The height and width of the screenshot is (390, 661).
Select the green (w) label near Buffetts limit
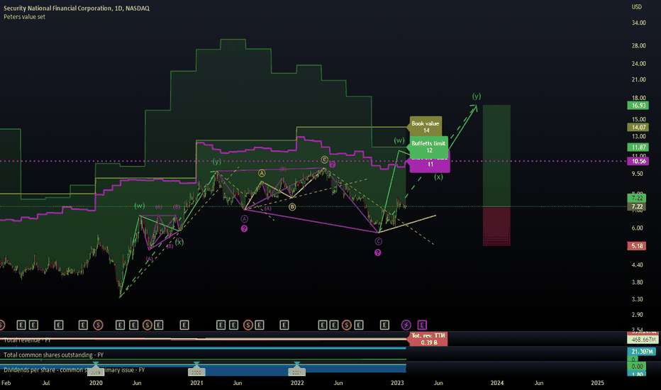pyautogui.click(x=399, y=140)
